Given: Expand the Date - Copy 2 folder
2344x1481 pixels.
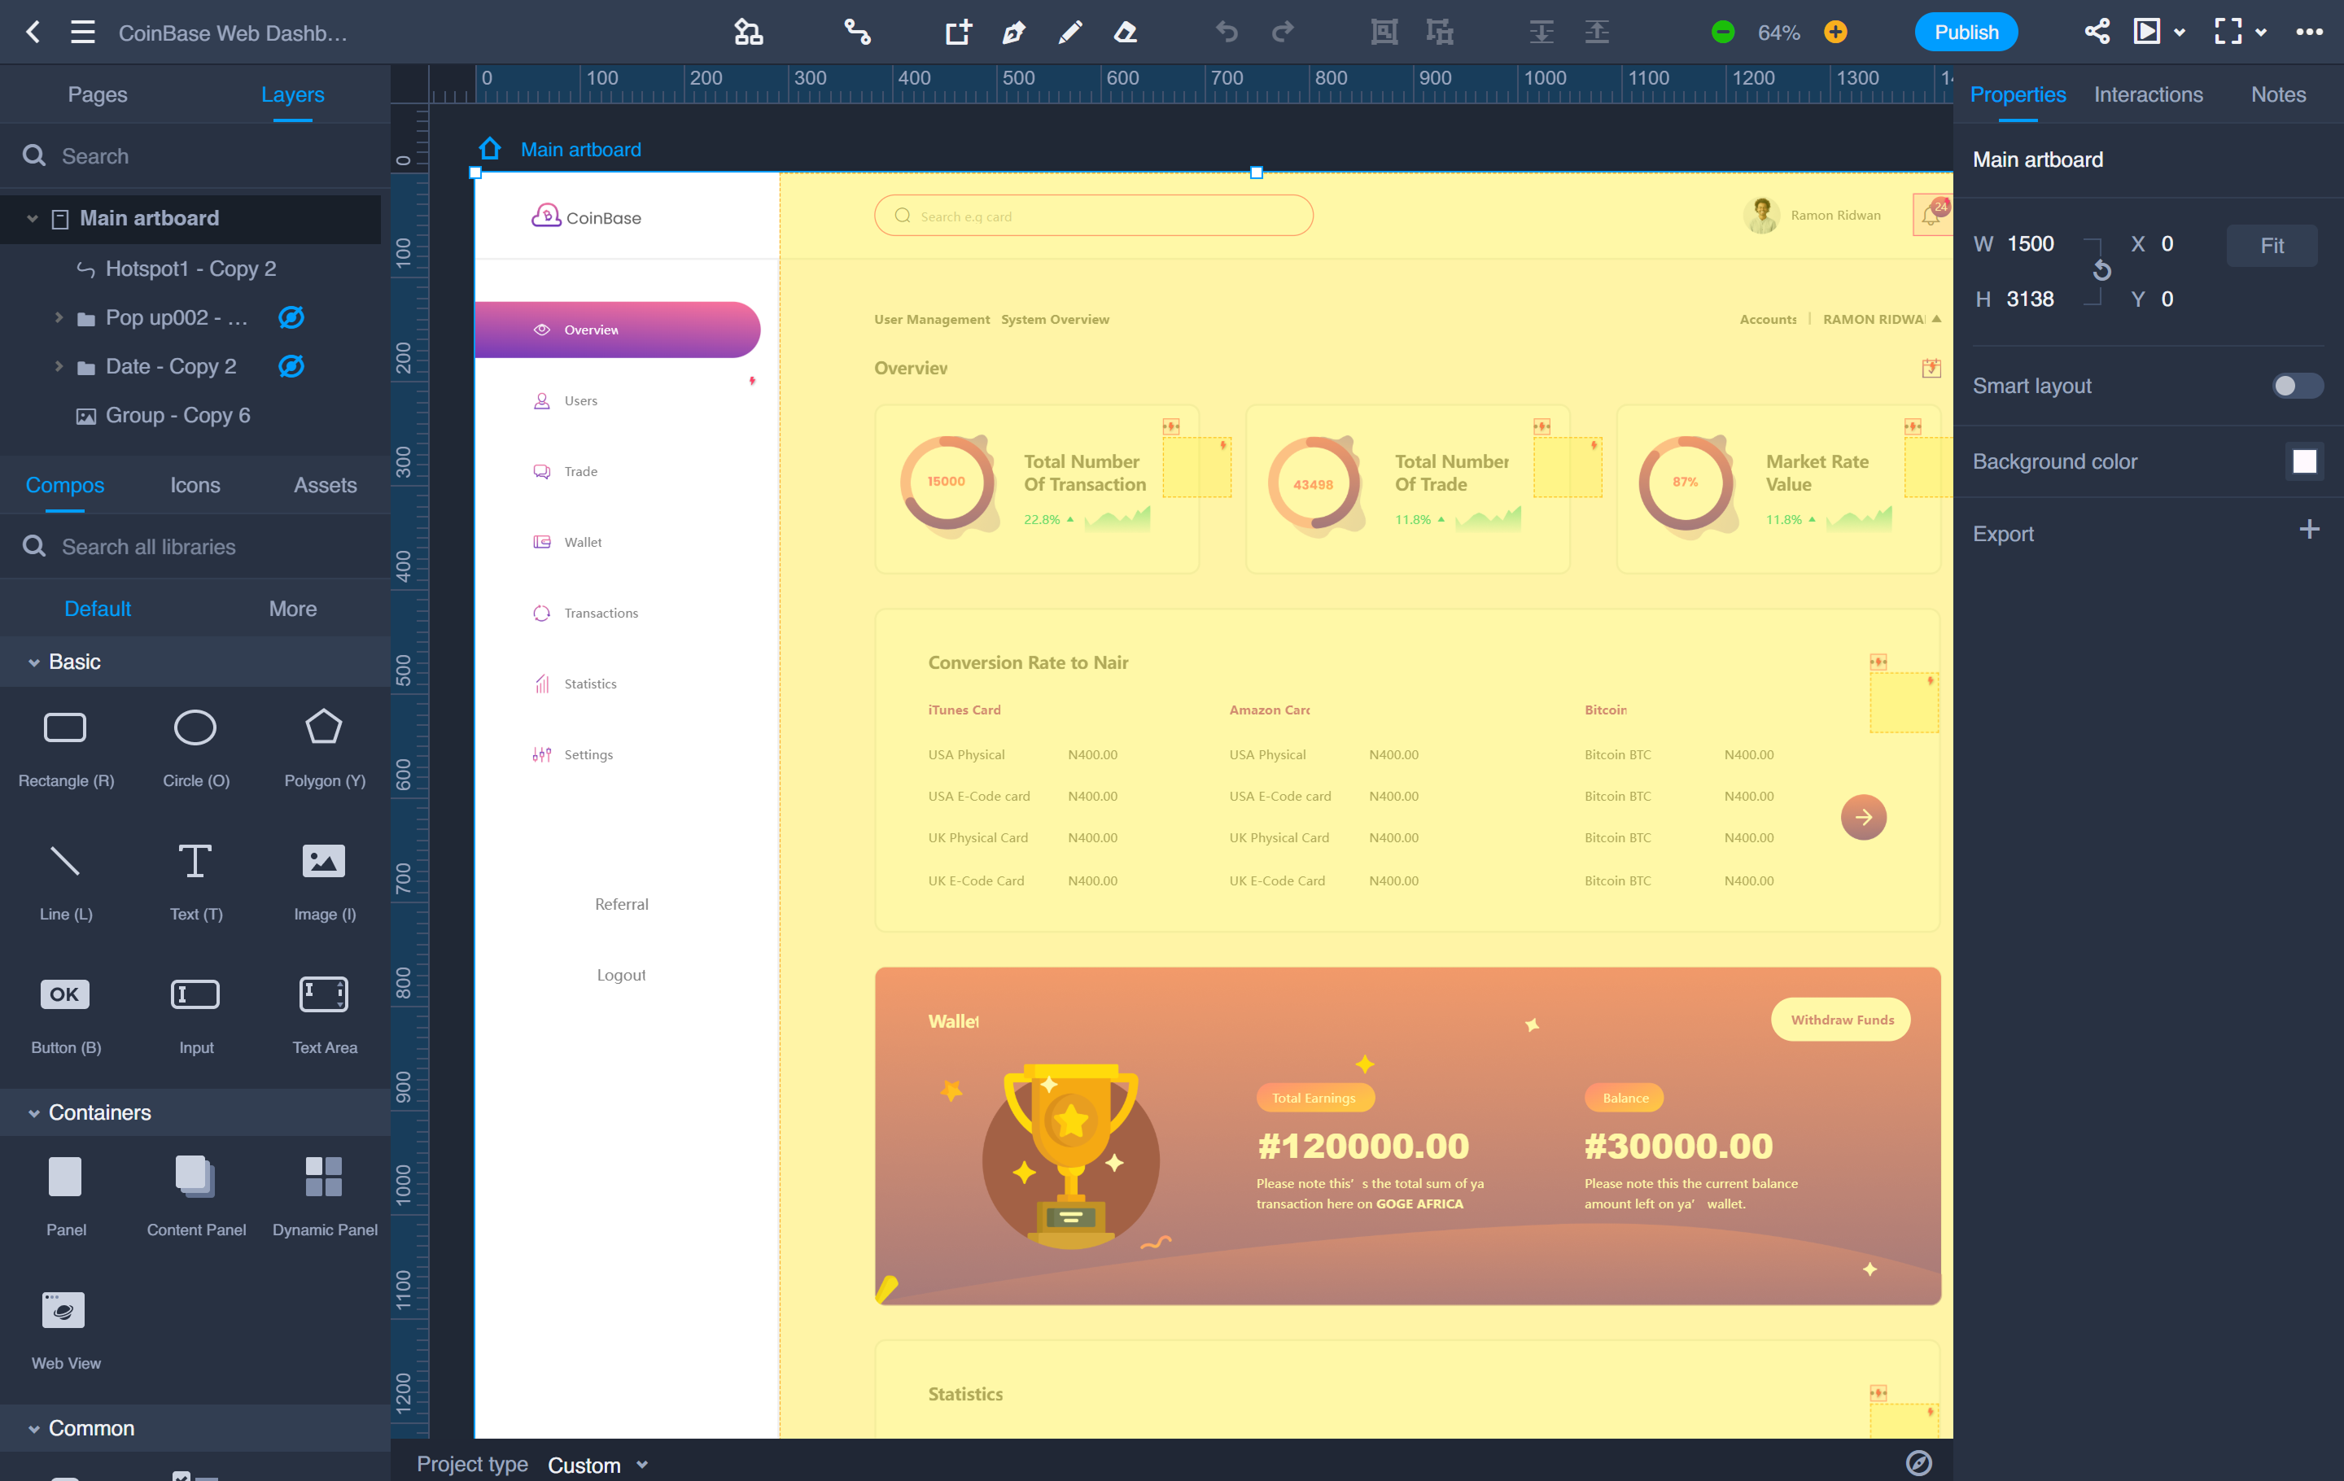Looking at the screenshot, I should 59,366.
